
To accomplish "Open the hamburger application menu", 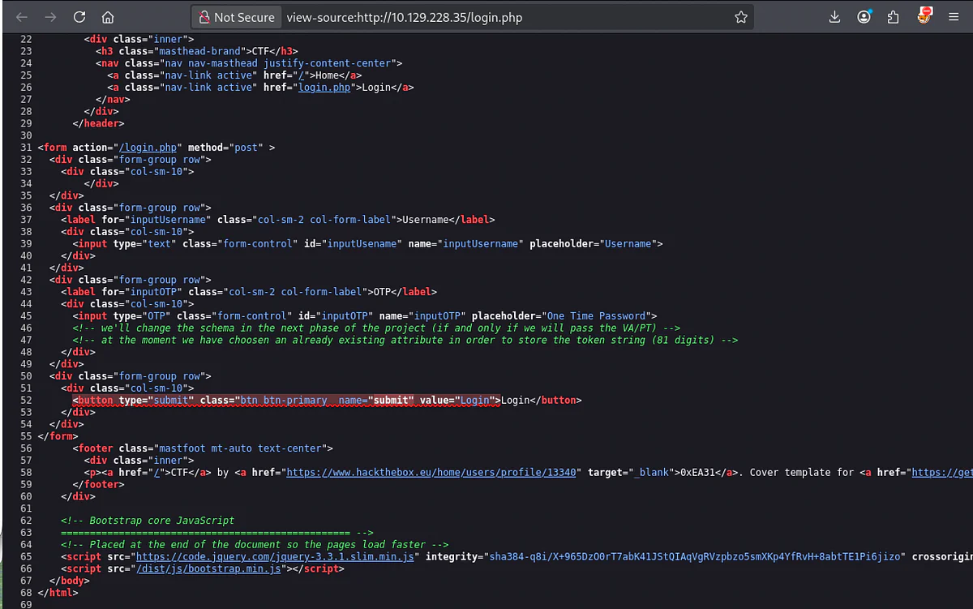I will (954, 17).
